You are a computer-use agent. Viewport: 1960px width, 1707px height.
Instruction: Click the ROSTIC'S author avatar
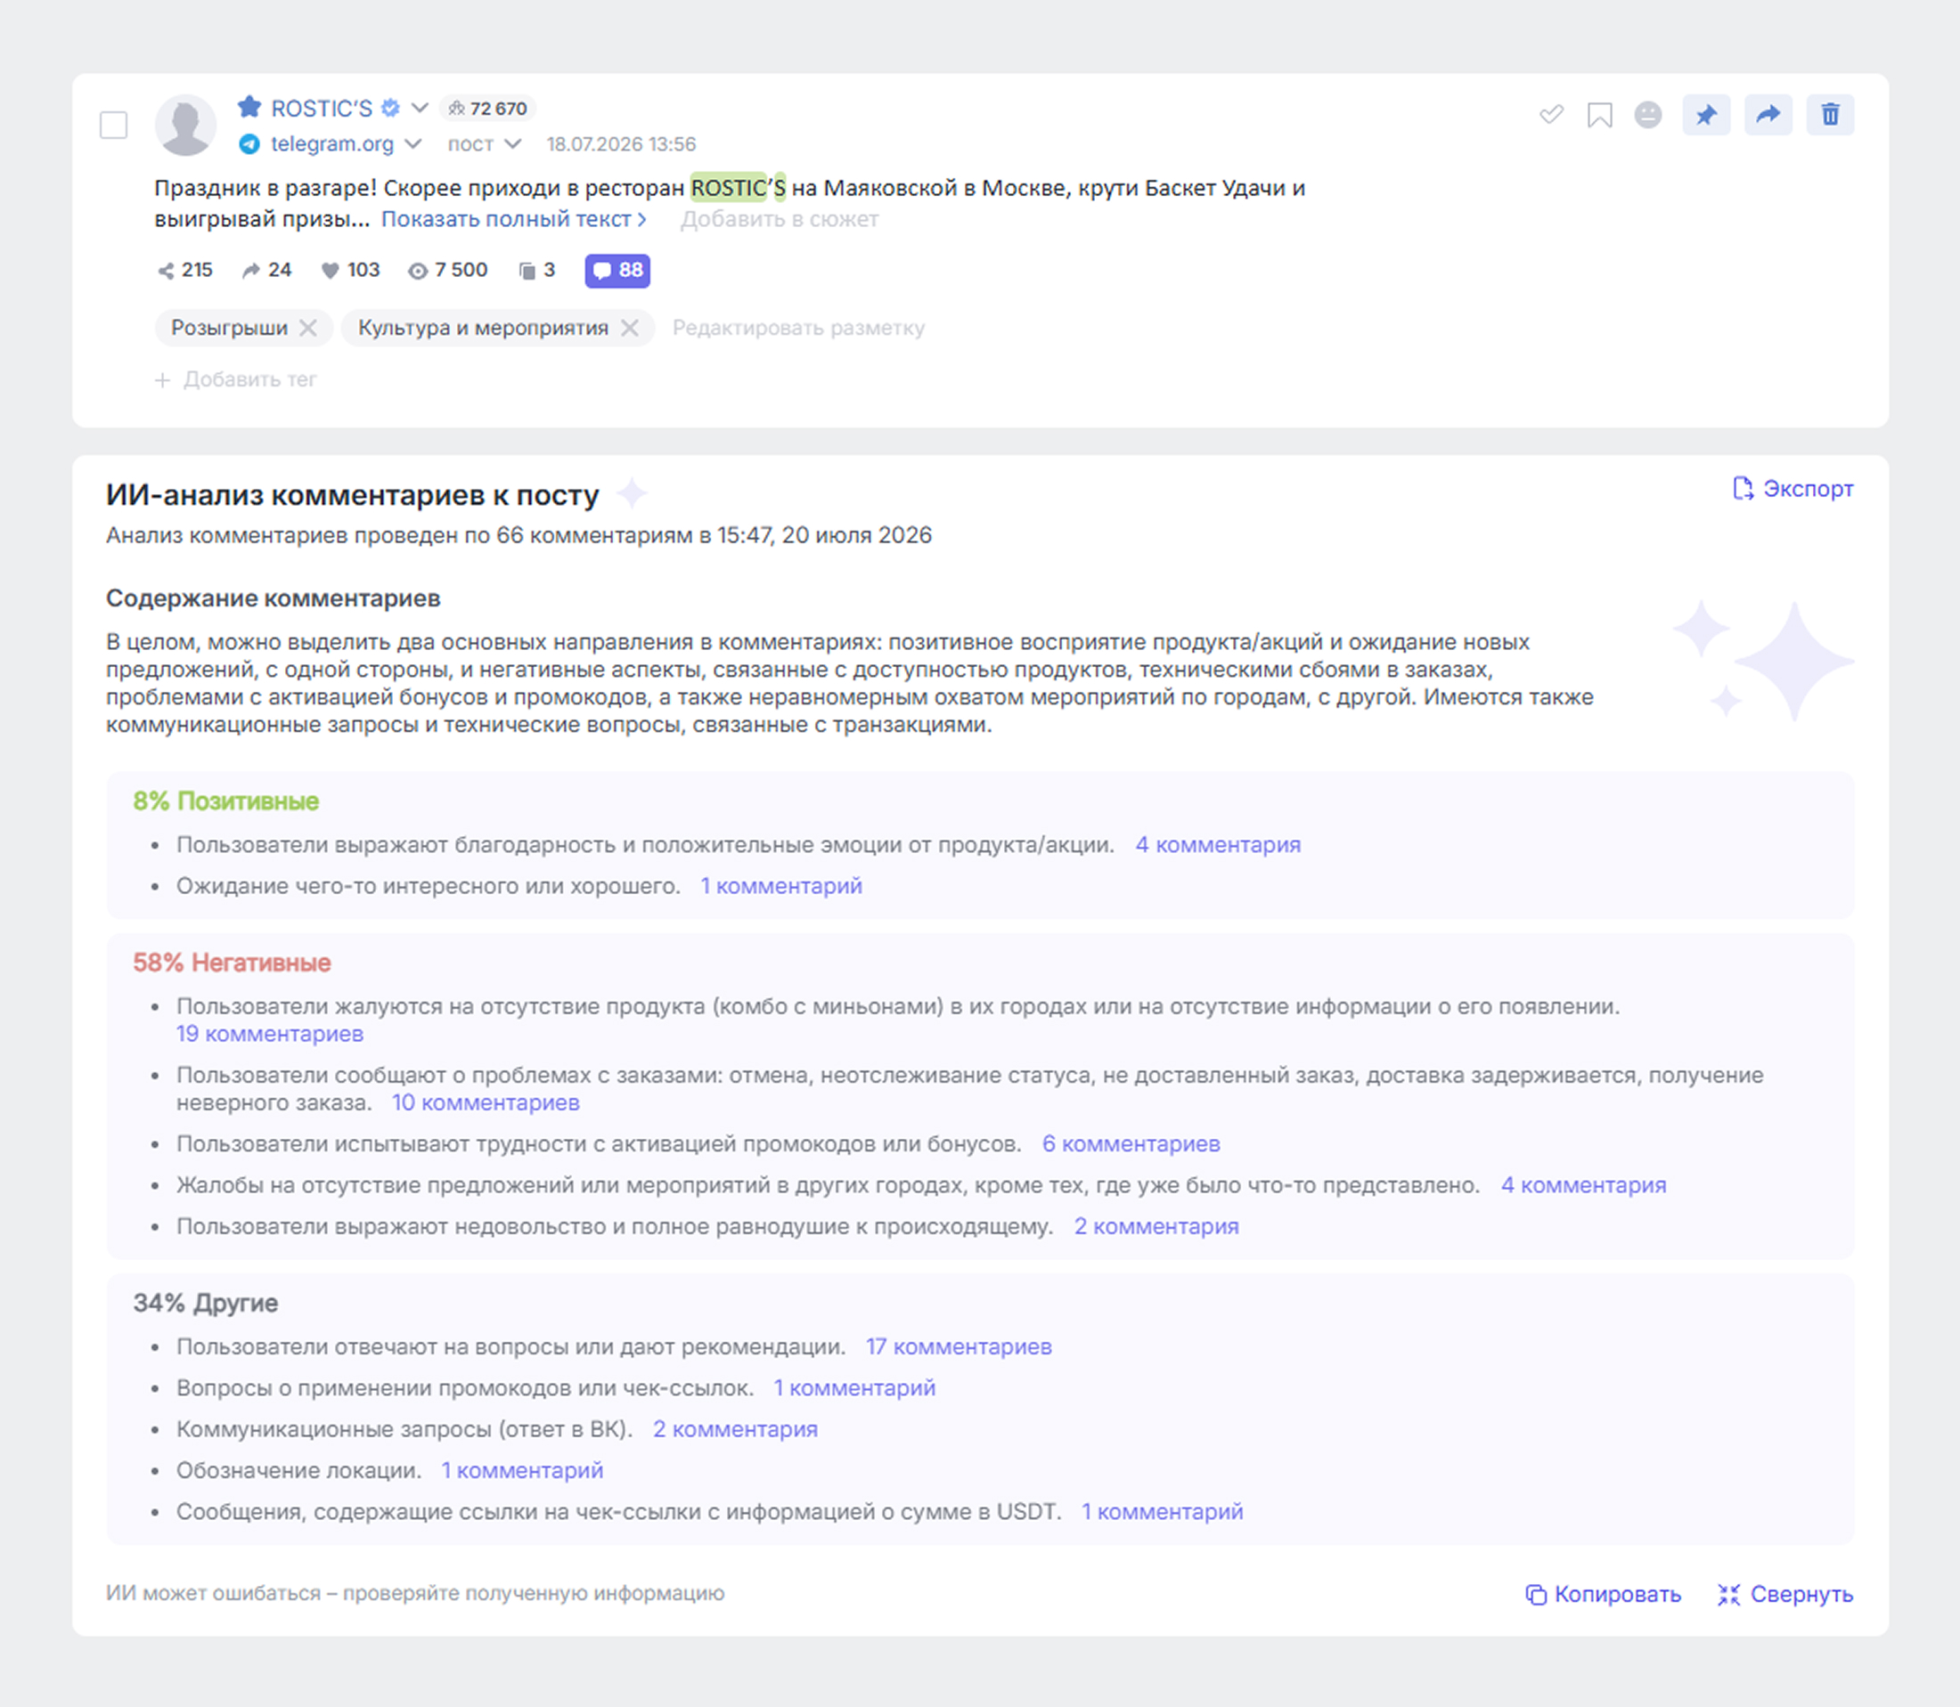pos(186,125)
